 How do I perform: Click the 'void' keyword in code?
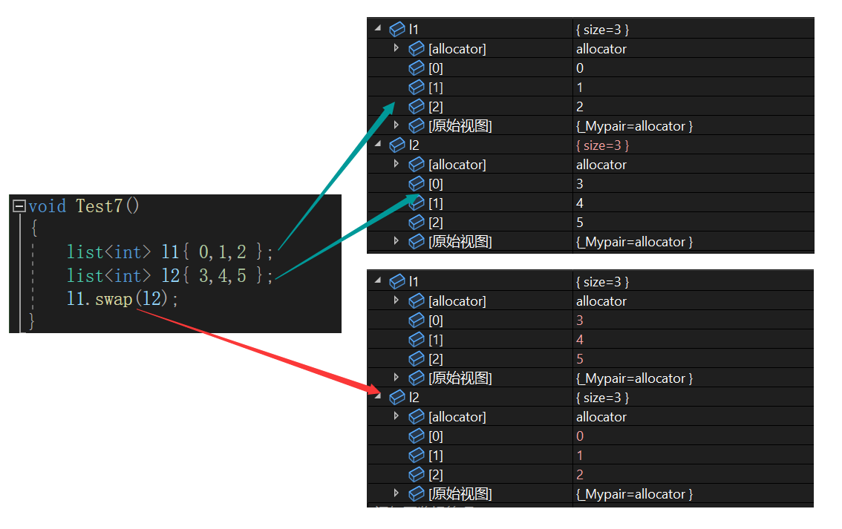(48, 206)
